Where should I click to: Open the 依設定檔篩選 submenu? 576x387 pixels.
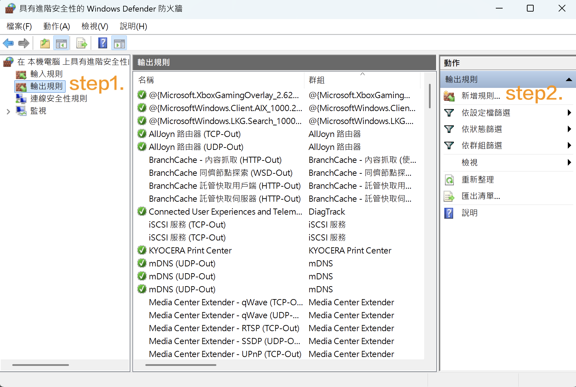click(x=486, y=113)
